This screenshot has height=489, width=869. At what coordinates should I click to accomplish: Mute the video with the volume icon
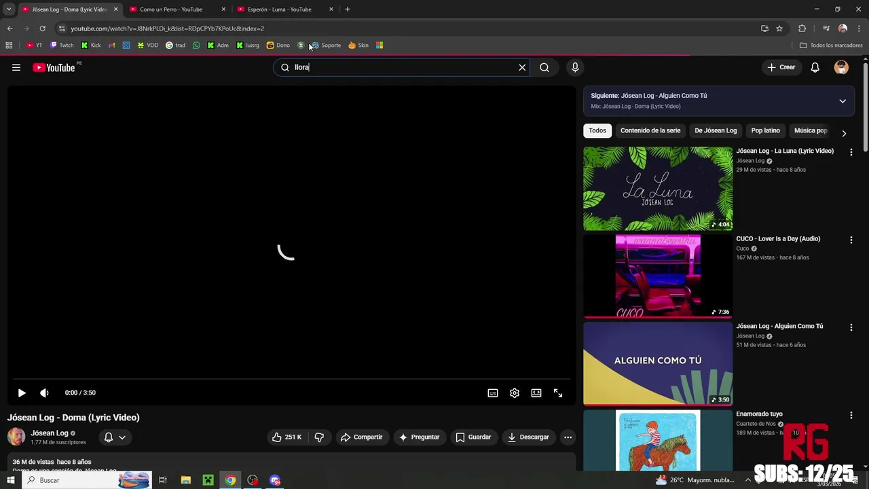click(x=44, y=393)
